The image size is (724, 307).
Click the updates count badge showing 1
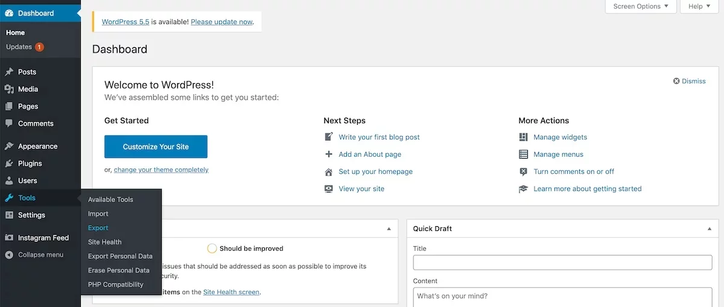point(39,47)
